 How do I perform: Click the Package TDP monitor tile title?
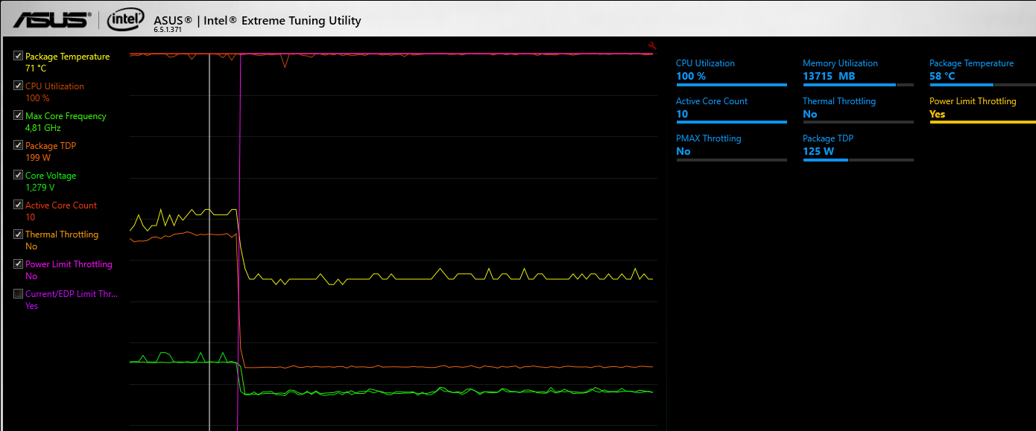[828, 138]
